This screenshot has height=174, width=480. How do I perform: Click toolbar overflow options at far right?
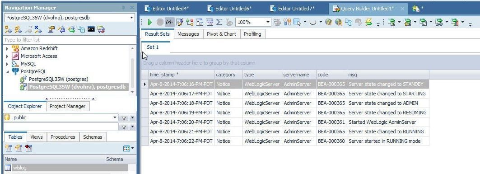[x=470, y=24]
